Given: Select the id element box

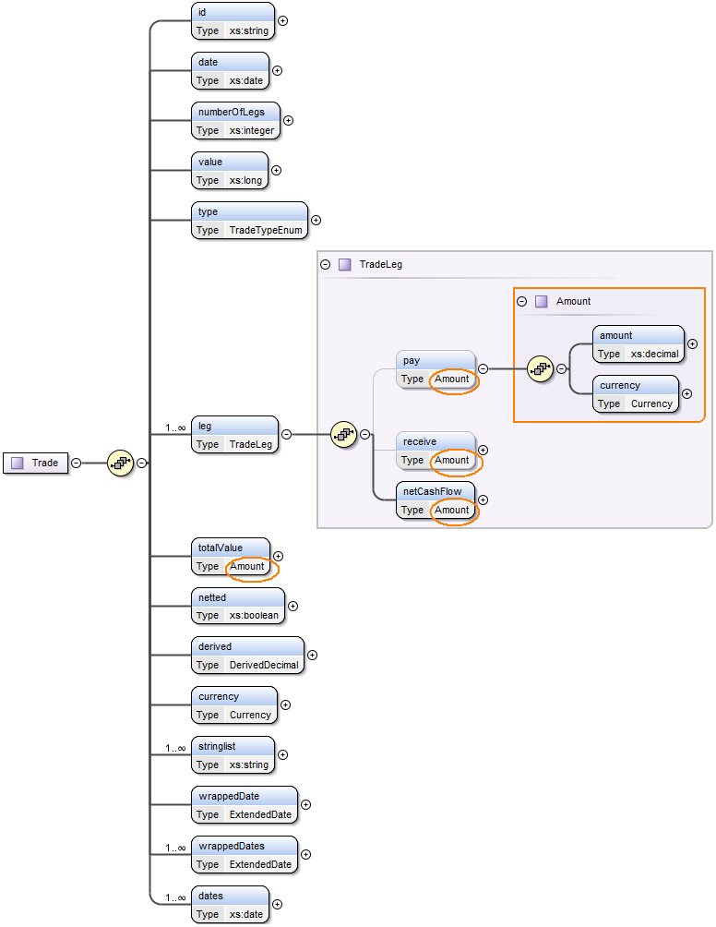Looking at the screenshot, I should [233, 20].
